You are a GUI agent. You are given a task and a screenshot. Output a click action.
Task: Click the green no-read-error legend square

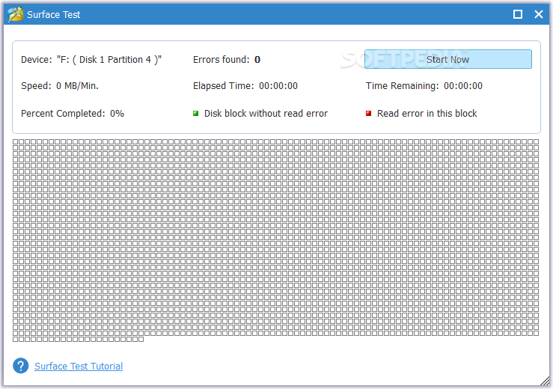[196, 113]
